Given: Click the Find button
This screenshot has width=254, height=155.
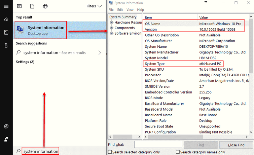Looking at the screenshot, I should (201, 145).
